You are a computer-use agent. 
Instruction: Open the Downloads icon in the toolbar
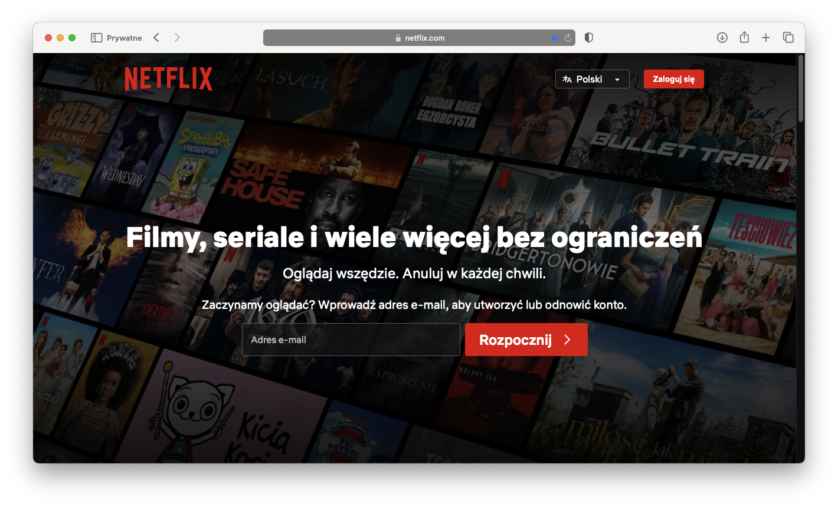tap(722, 37)
